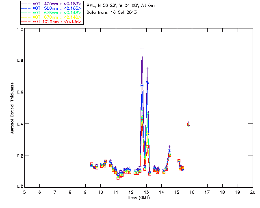Screen dimensions: 260x208
Task: Click the second purple peak marker near 0.75
Action: [x=147, y=69]
